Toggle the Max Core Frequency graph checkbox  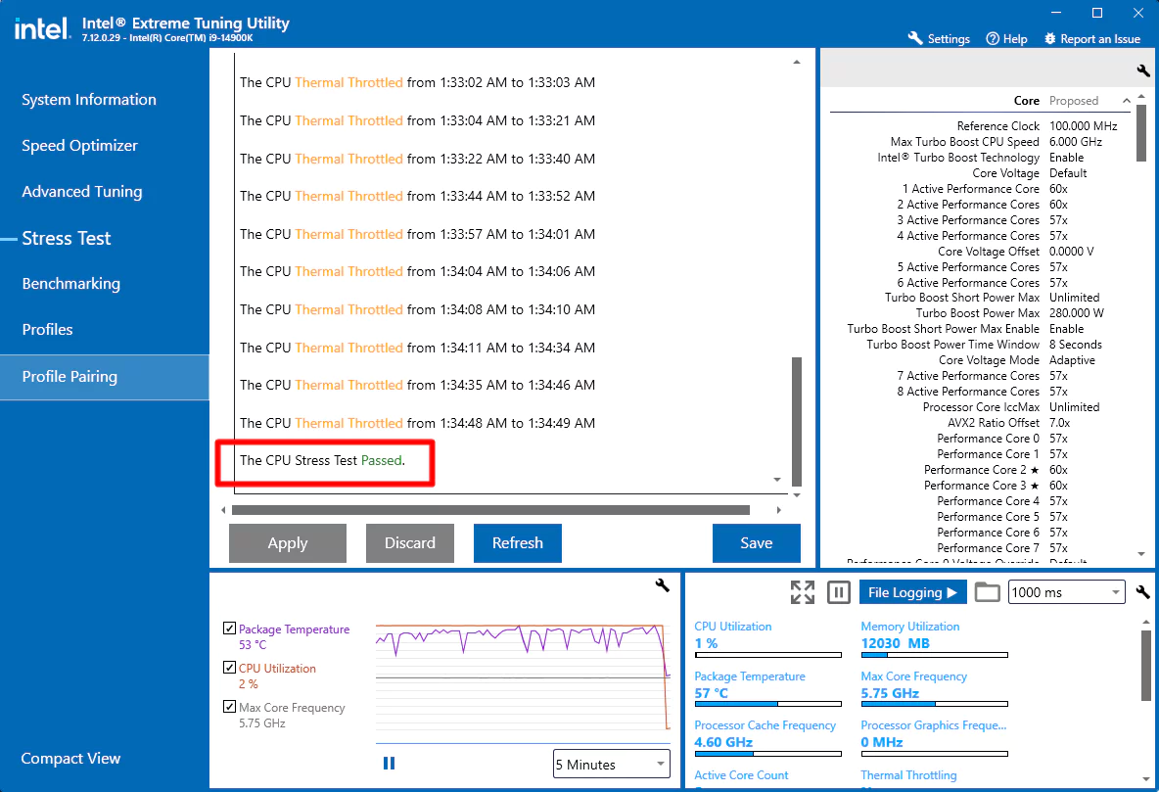pyautogui.click(x=229, y=706)
